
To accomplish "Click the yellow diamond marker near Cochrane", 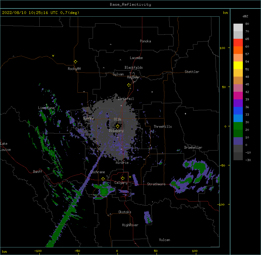I will click(x=103, y=179).
